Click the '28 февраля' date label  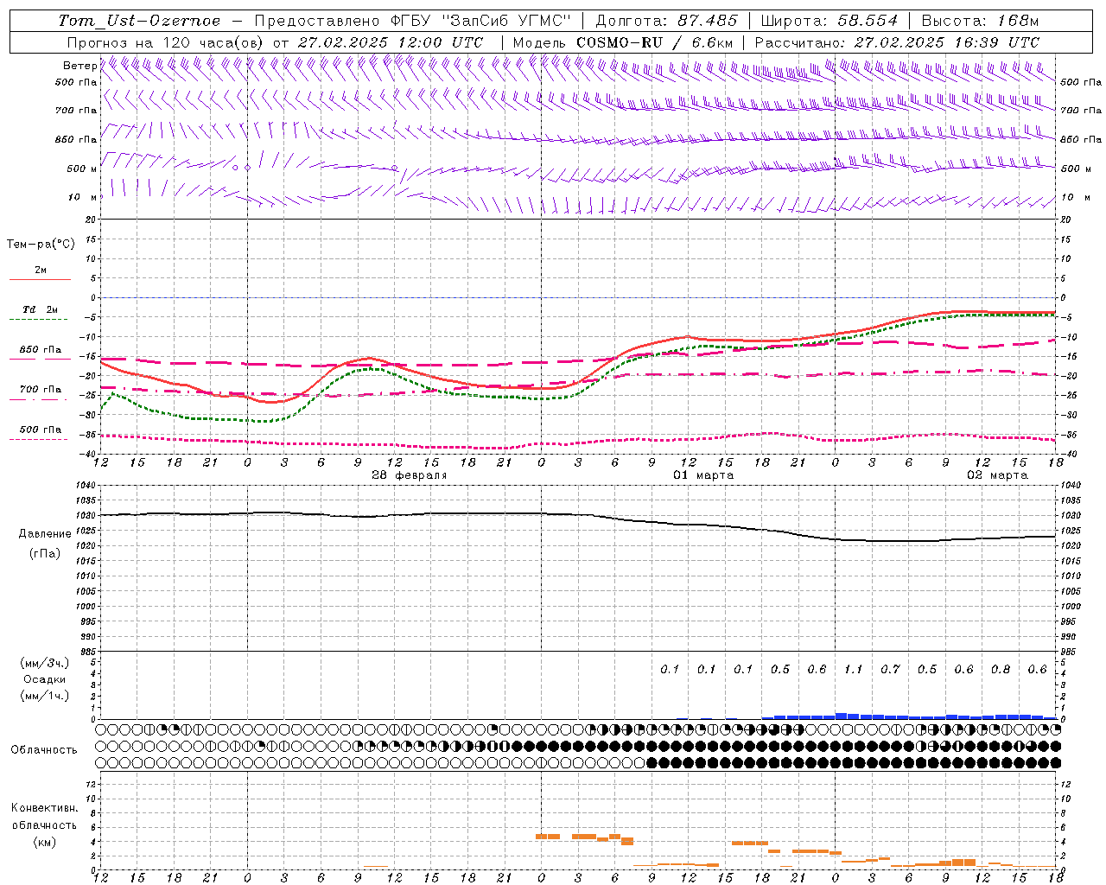tap(409, 475)
